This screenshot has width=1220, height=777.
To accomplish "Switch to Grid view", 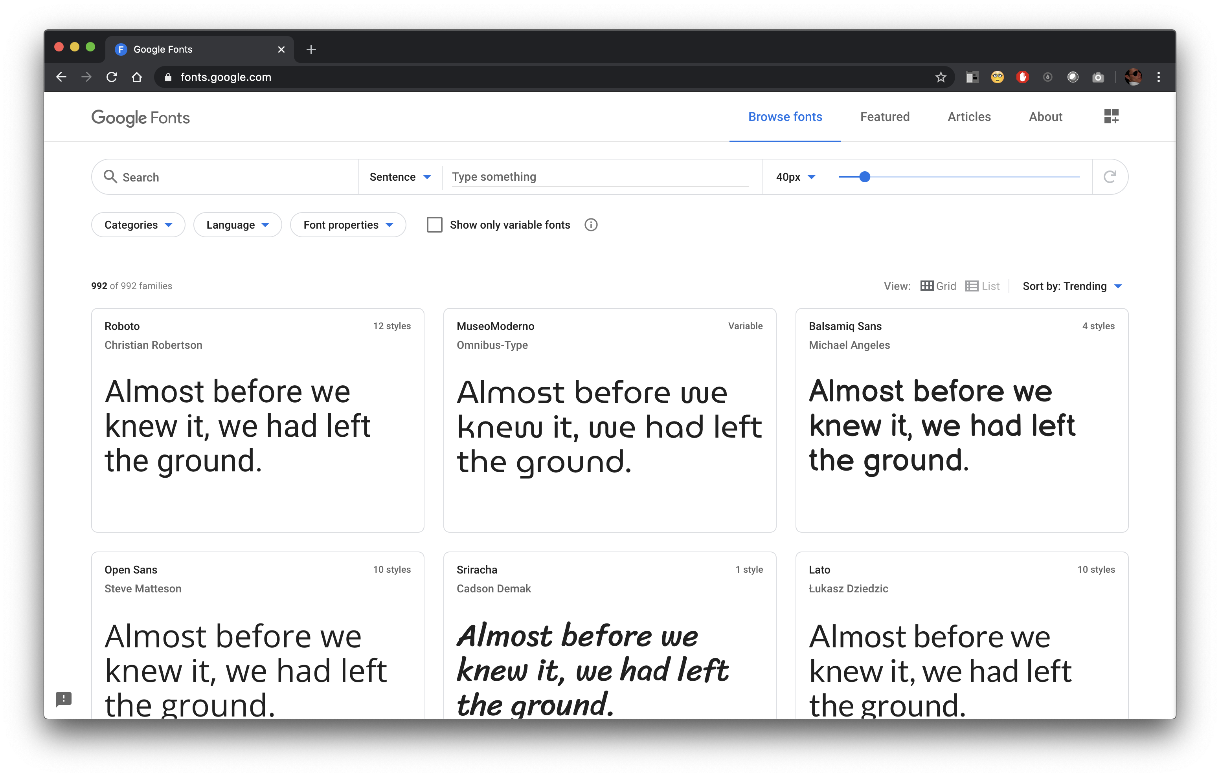I will [938, 286].
